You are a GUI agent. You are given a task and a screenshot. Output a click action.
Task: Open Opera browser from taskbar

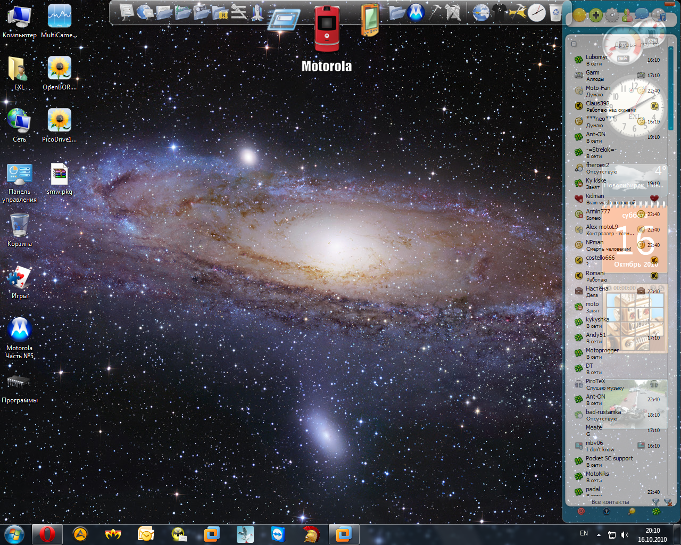47,534
